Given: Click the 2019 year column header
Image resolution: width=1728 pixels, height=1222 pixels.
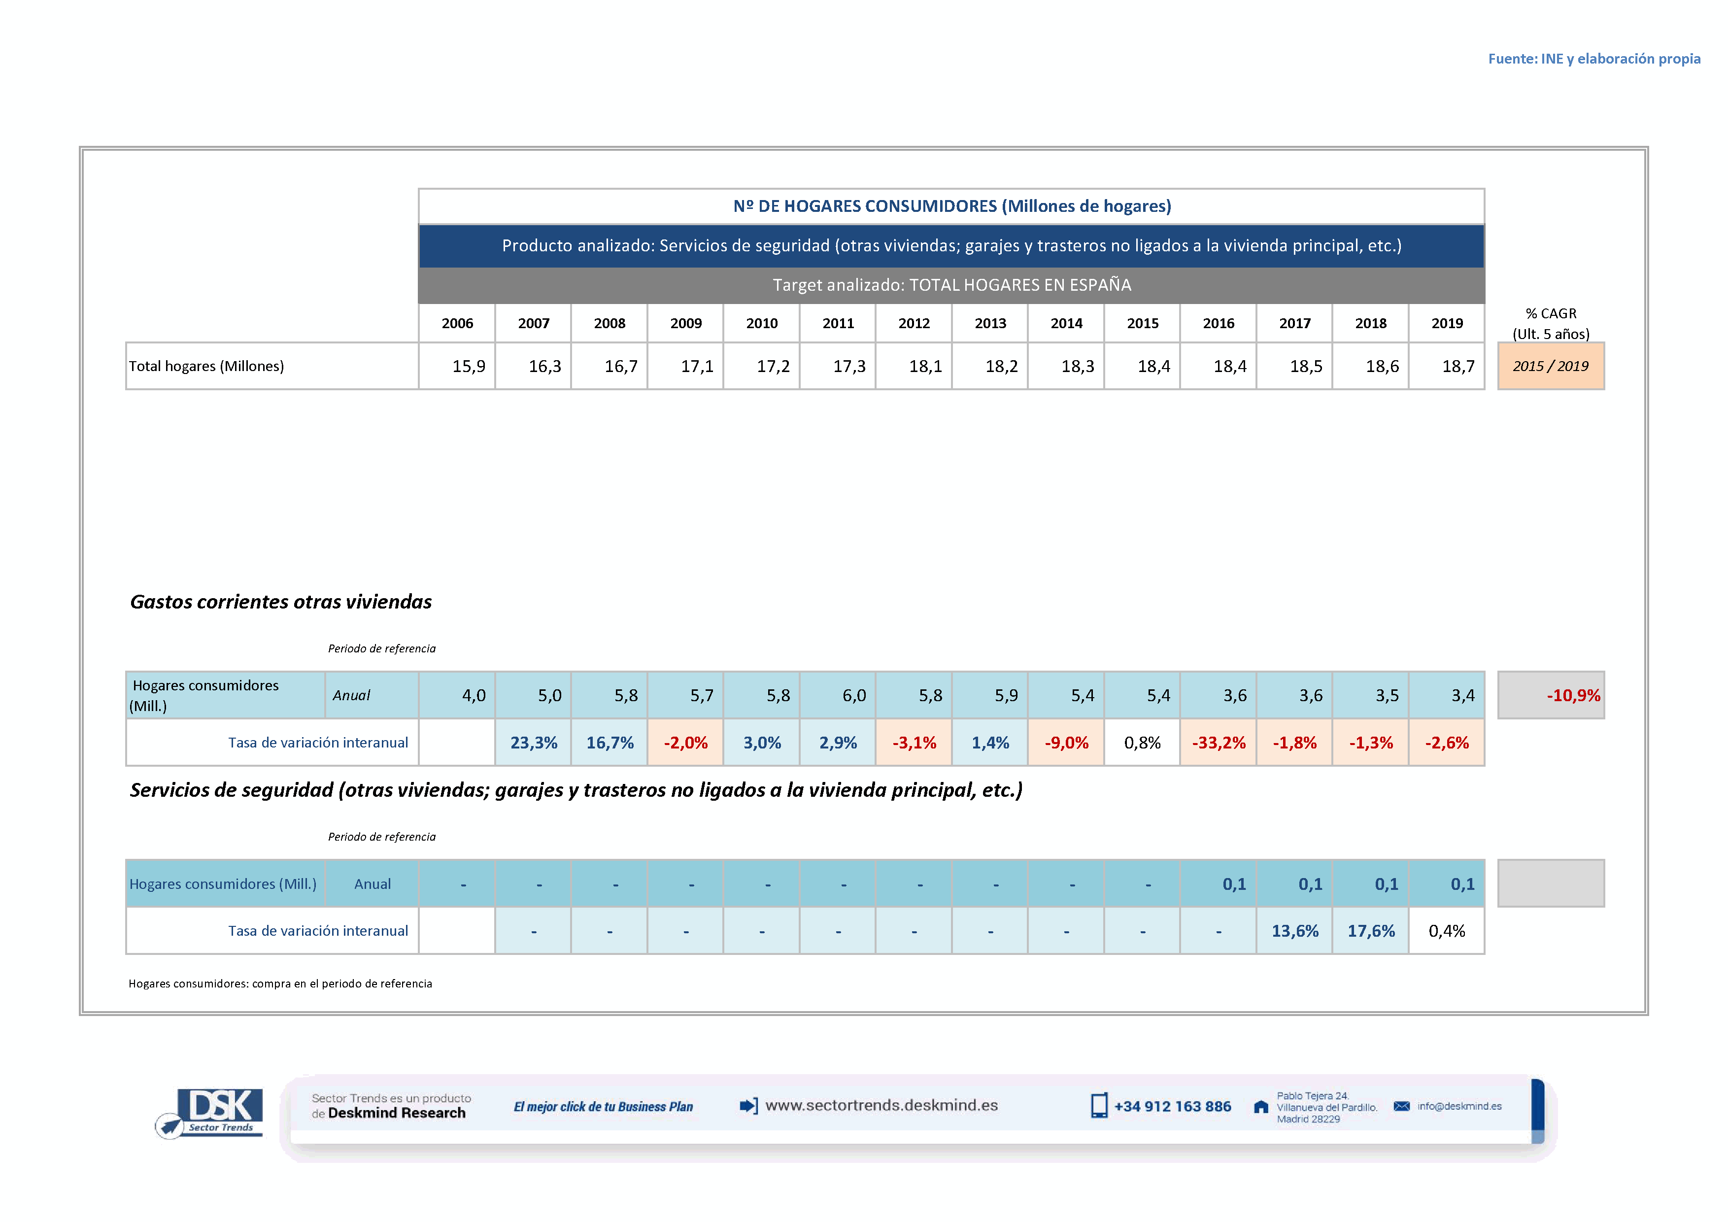Looking at the screenshot, I should coord(1447,324).
